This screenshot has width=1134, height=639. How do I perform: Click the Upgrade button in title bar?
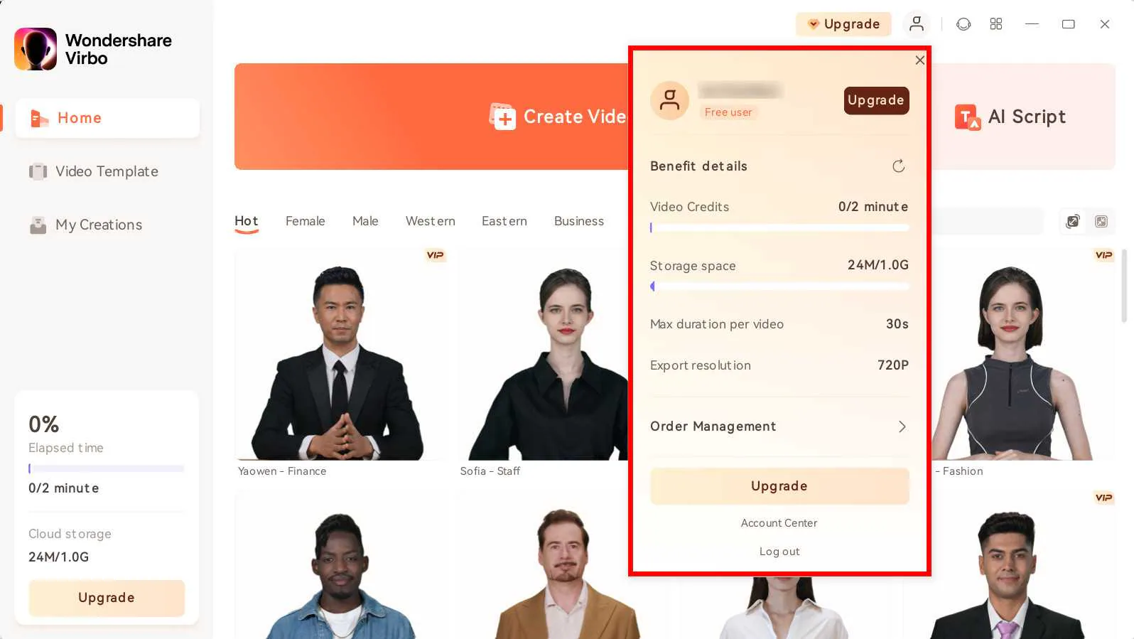coord(843,24)
